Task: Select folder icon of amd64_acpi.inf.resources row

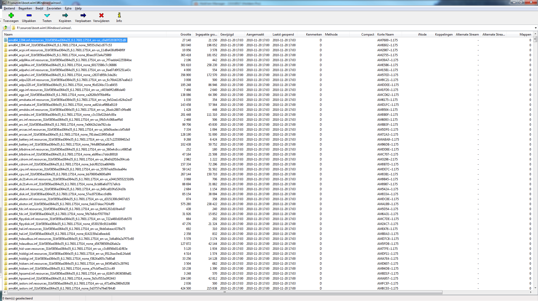Action: [x=5, y=50]
